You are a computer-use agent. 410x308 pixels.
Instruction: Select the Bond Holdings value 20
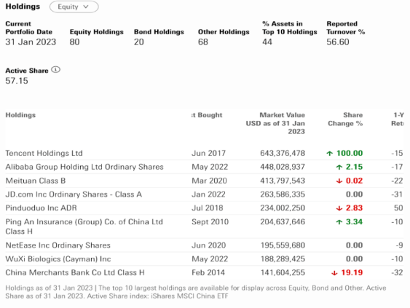[x=139, y=42]
